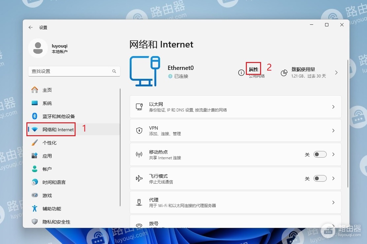Click the main content vertical scrollbar
367x244 pixels.
[348, 124]
